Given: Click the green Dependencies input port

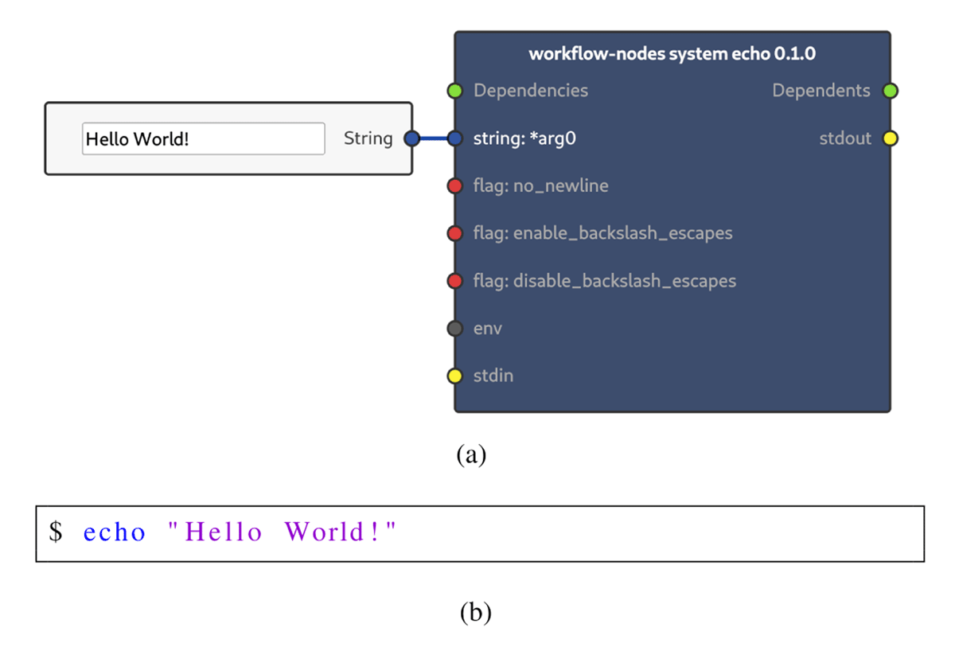Looking at the screenshot, I should (x=454, y=91).
